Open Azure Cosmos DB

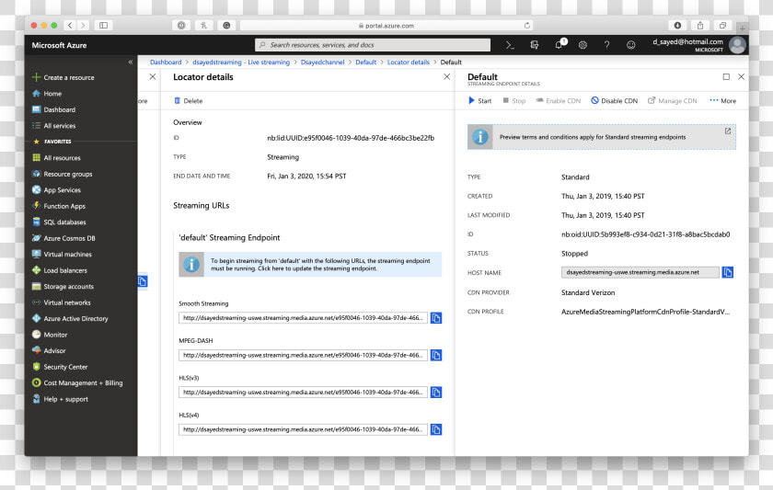point(63,238)
